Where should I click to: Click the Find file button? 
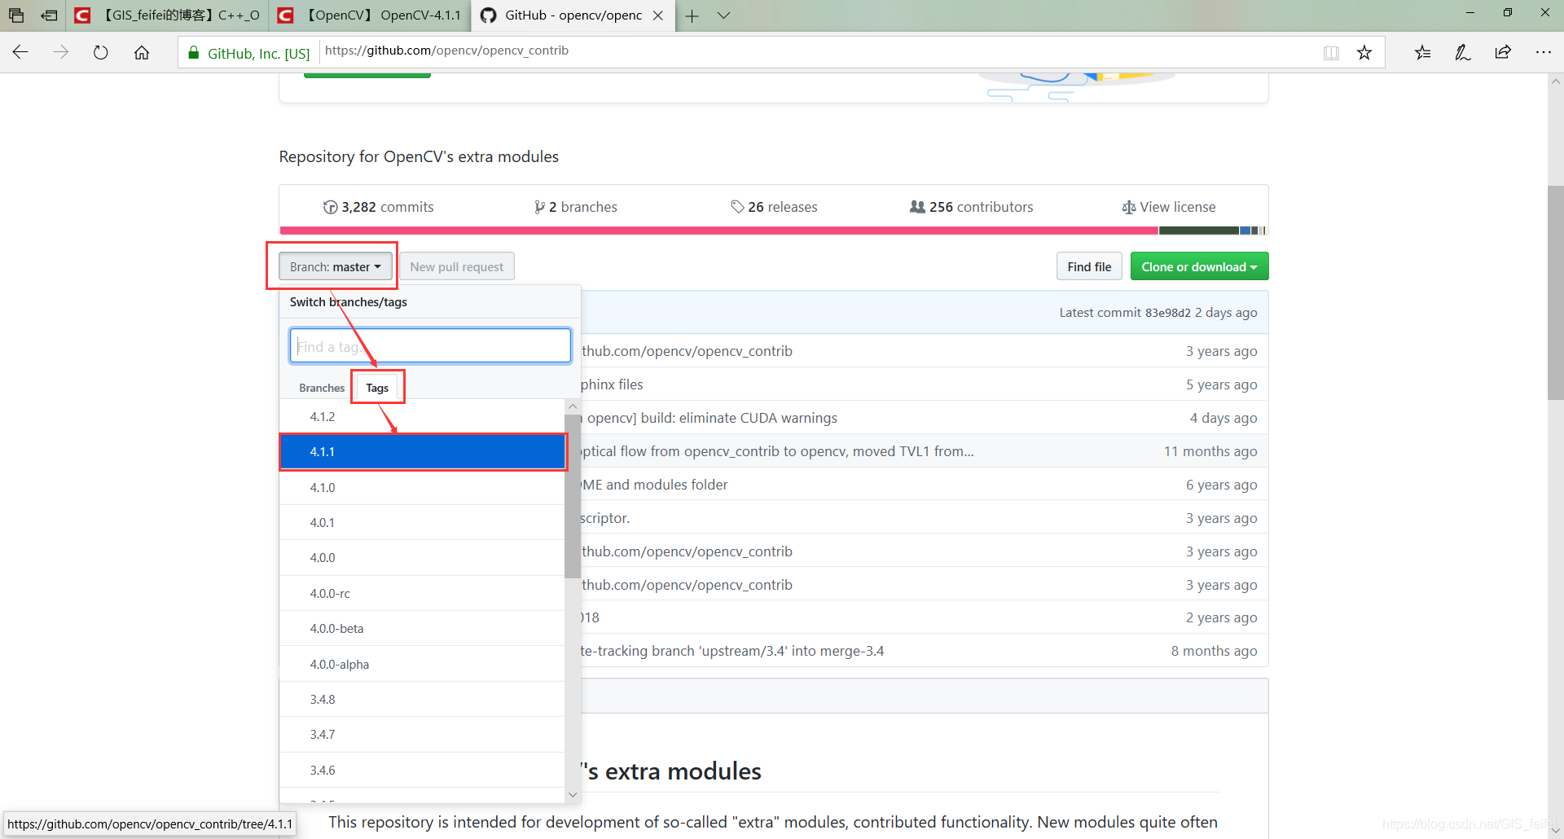pos(1088,266)
